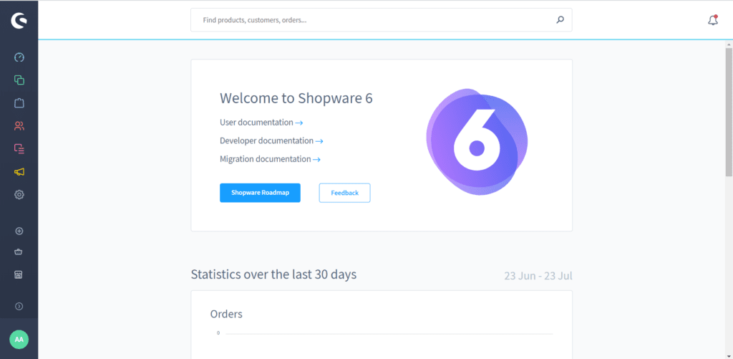The width and height of the screenshot is (733, 359).
Task: Open the Content sidebar icon
Action: pyautogui.click(x=19, y=149)
